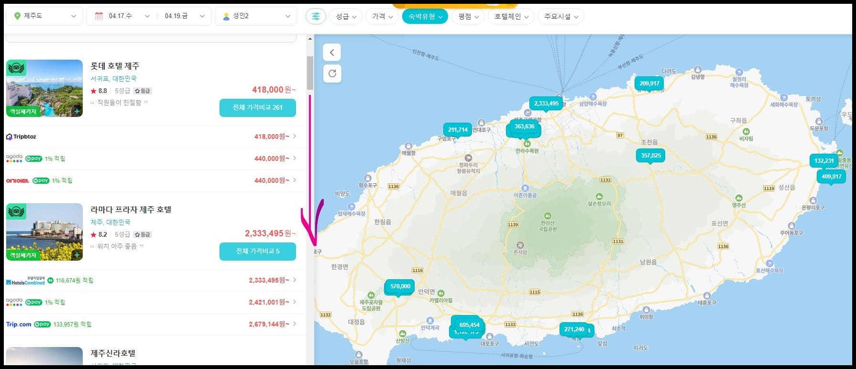
Task: Click the 라마다 프라자 제주 호텔 thumbnail photo
Action: [44, 232]
